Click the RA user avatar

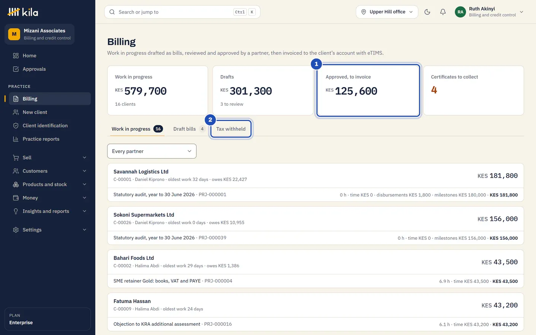[460, 12]
